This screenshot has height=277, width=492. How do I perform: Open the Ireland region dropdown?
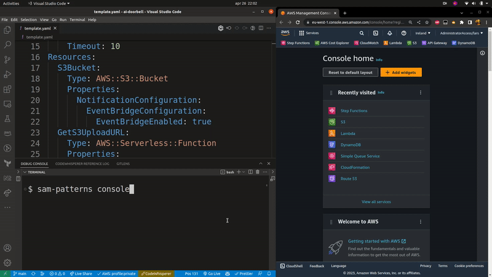coord(423,33)
